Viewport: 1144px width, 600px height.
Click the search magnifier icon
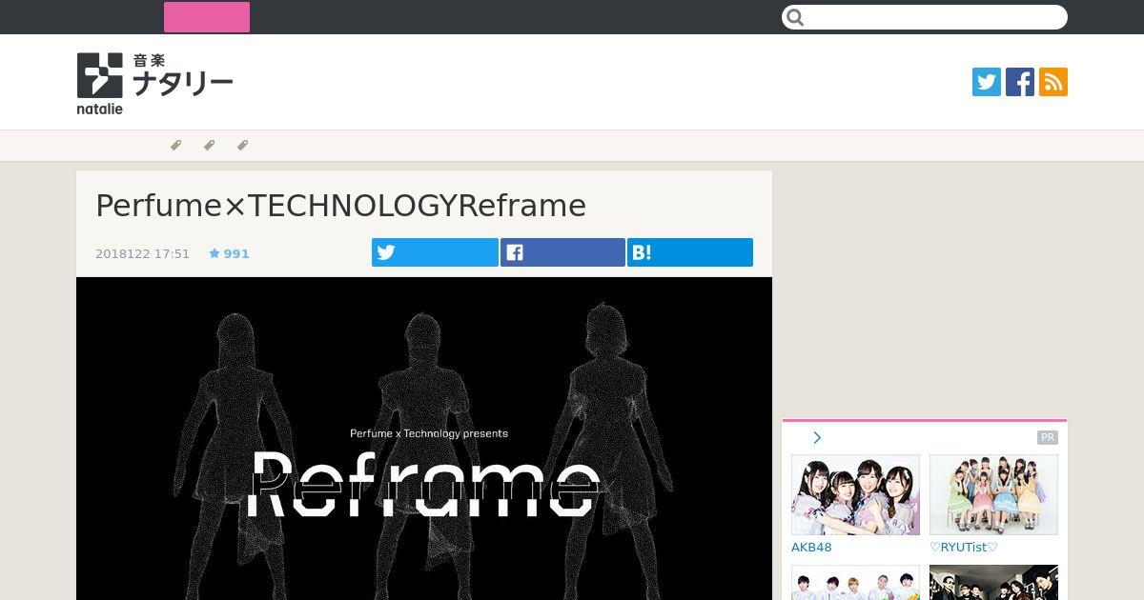coord(796,17)
